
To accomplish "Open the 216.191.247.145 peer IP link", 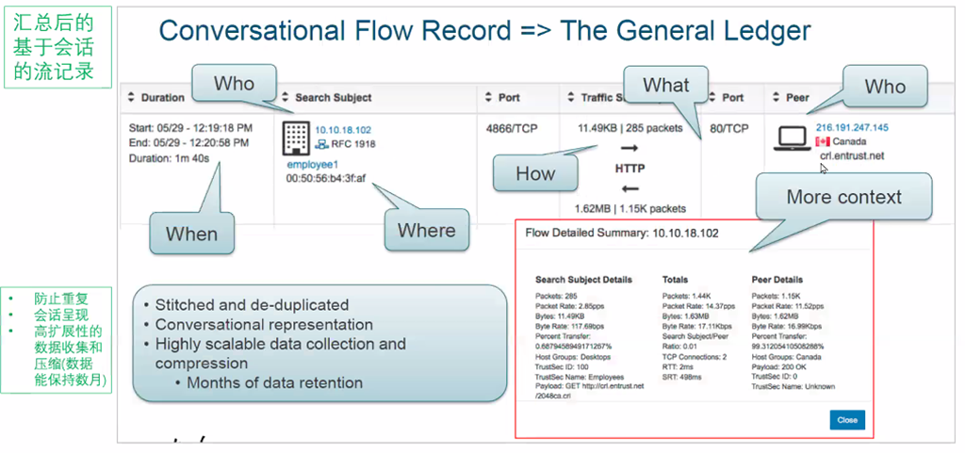I will tap(852, 128).
